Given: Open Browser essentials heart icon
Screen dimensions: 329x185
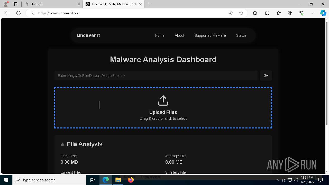Looking at the screenshot, I should 301,13.
